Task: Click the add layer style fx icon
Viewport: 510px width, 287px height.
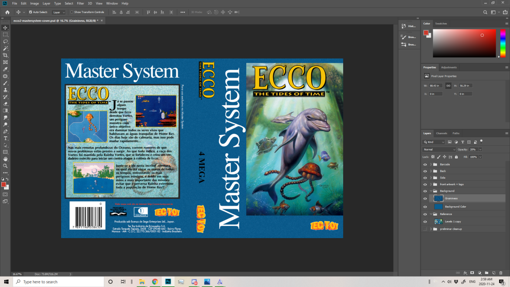Action: (x=465, y=273)
